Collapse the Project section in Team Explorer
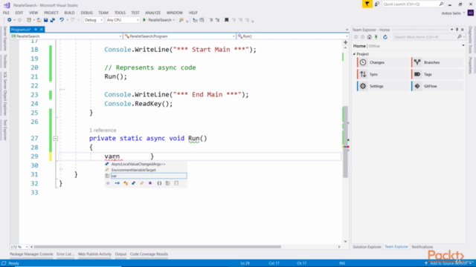476x267 pixels. (x=354, y=54)
